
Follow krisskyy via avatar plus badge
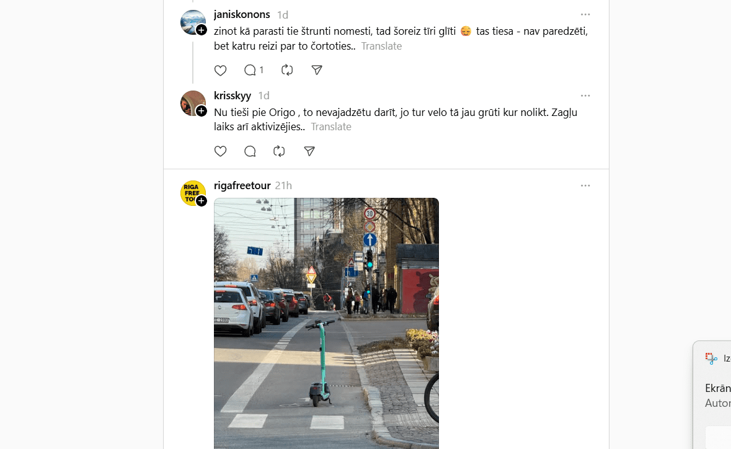202,111
